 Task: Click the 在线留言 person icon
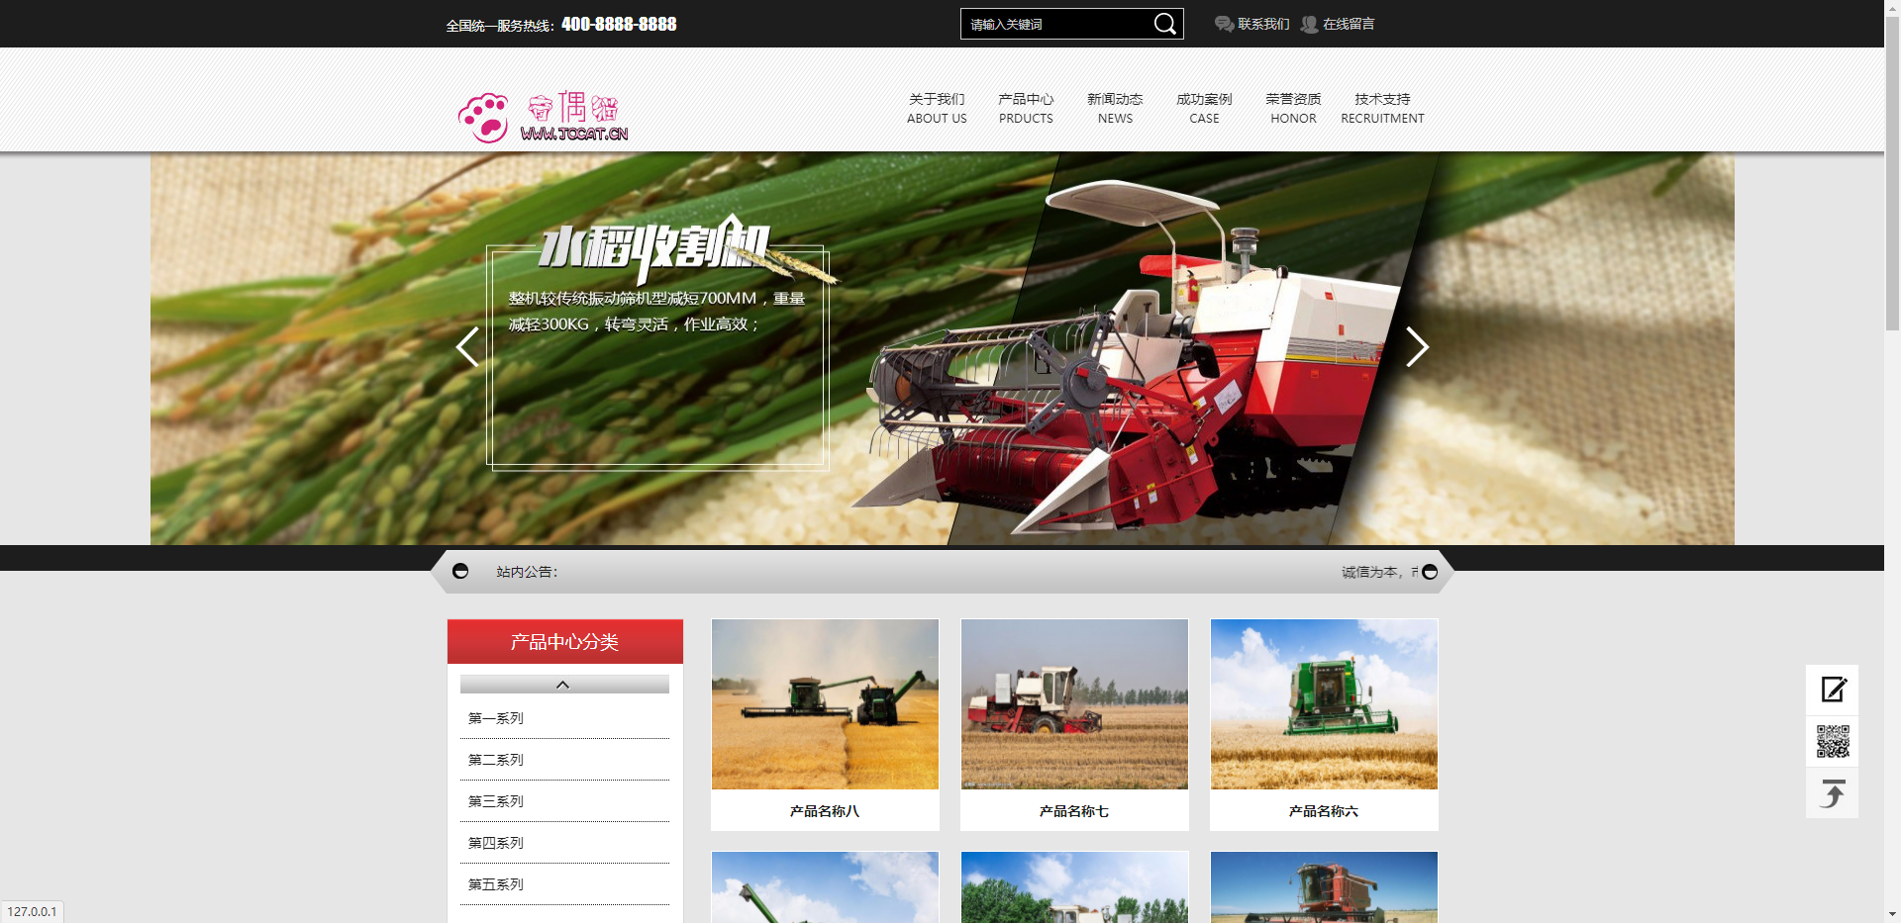(x=1309, y=24)
